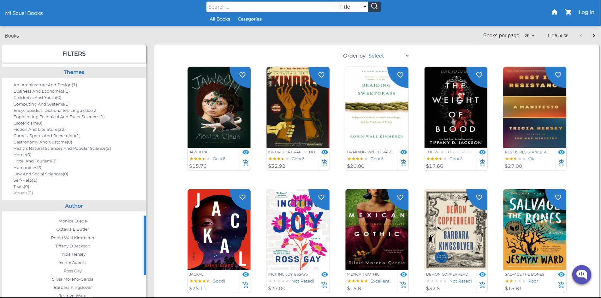Filter by Humanities(3) theme
Screen dimensions: 601x298
(x=28, y=167)
